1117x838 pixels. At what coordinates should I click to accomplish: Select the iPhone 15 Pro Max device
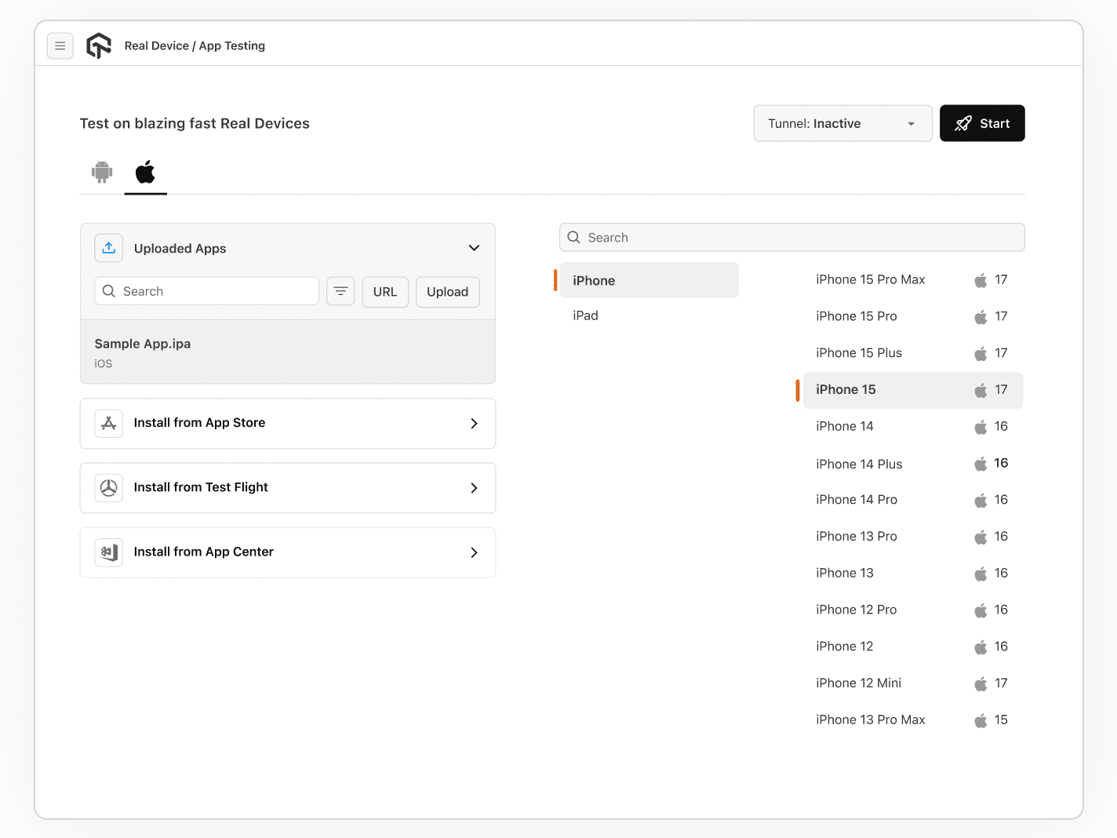click(871, 279)
